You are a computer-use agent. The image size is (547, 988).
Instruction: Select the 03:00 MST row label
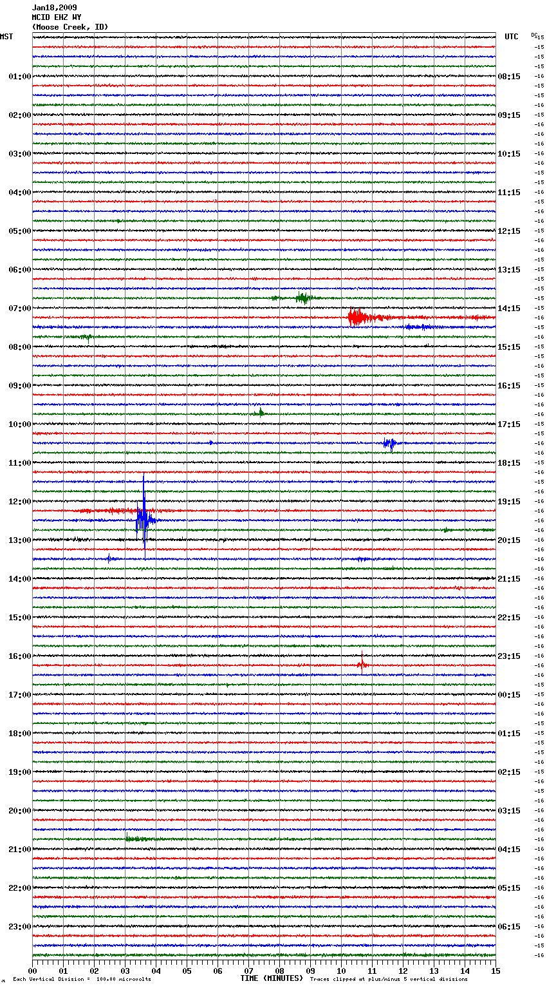click(20, 154)
